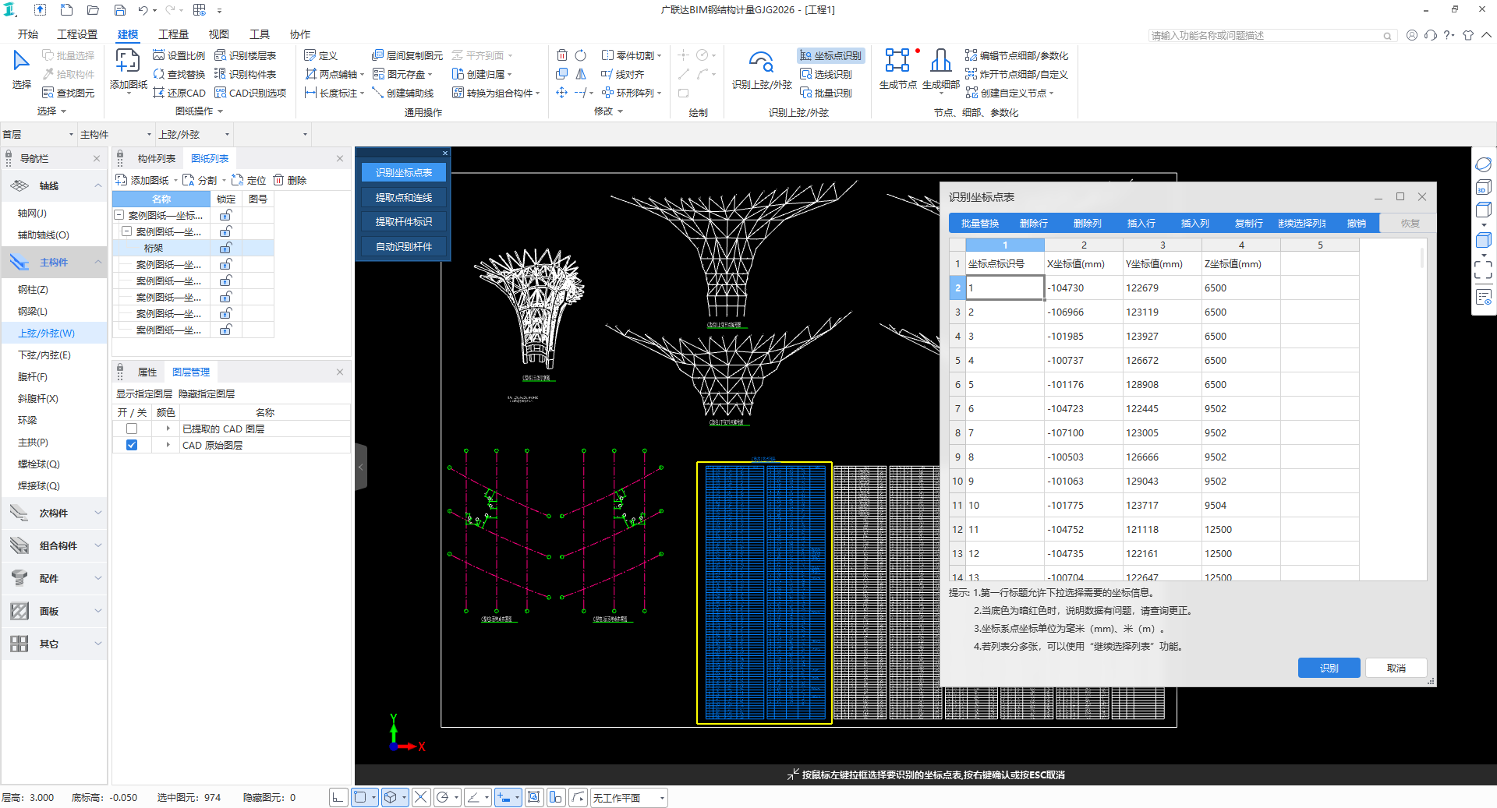Viewport: 1497px width, 808px height.
Task: Click 创建辅助线 tool
Action: coord(402,93)
